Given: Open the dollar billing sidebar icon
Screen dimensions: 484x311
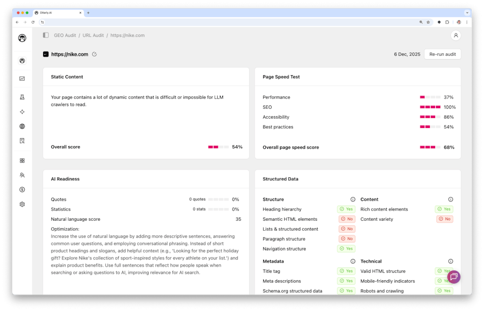Looking at the screenshot, I should pos(22,190).
